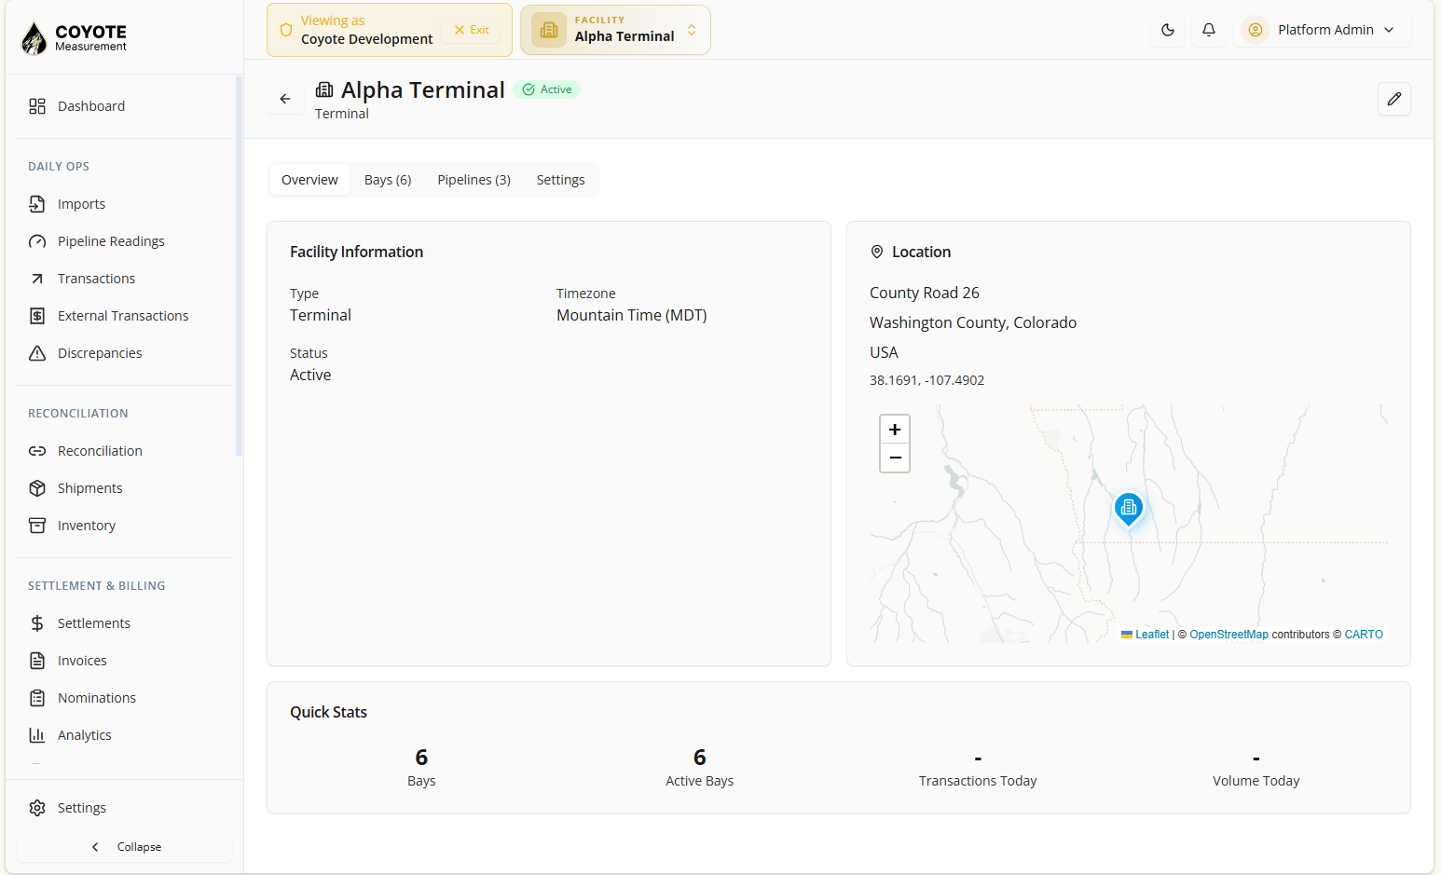
Task: Click the Volume Today stat
Action: pos(1256,768)
